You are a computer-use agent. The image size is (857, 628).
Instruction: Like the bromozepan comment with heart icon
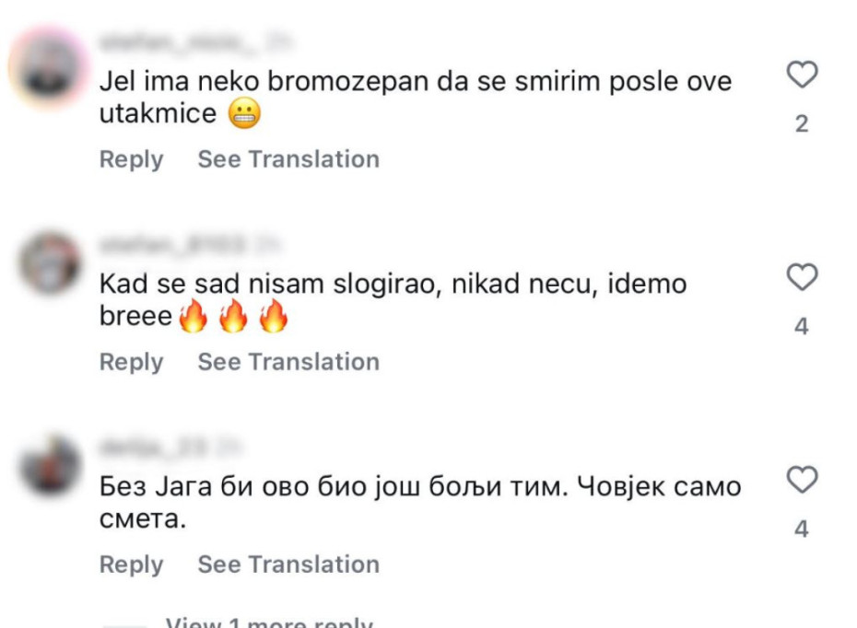coord(803,76)
